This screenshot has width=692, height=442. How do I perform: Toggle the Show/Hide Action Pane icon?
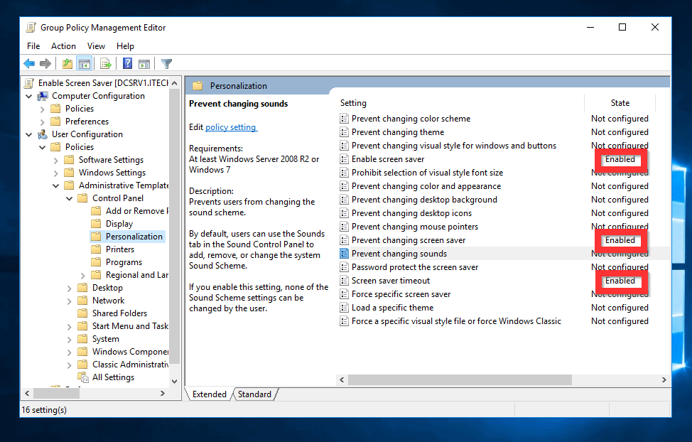145,63
